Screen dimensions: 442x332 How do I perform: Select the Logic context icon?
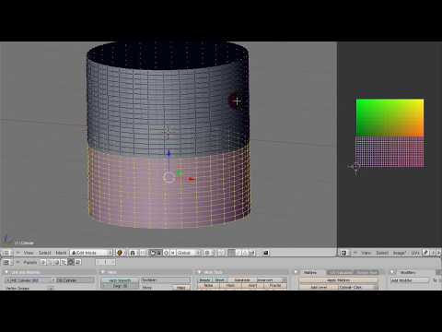[x=43, y=262]
